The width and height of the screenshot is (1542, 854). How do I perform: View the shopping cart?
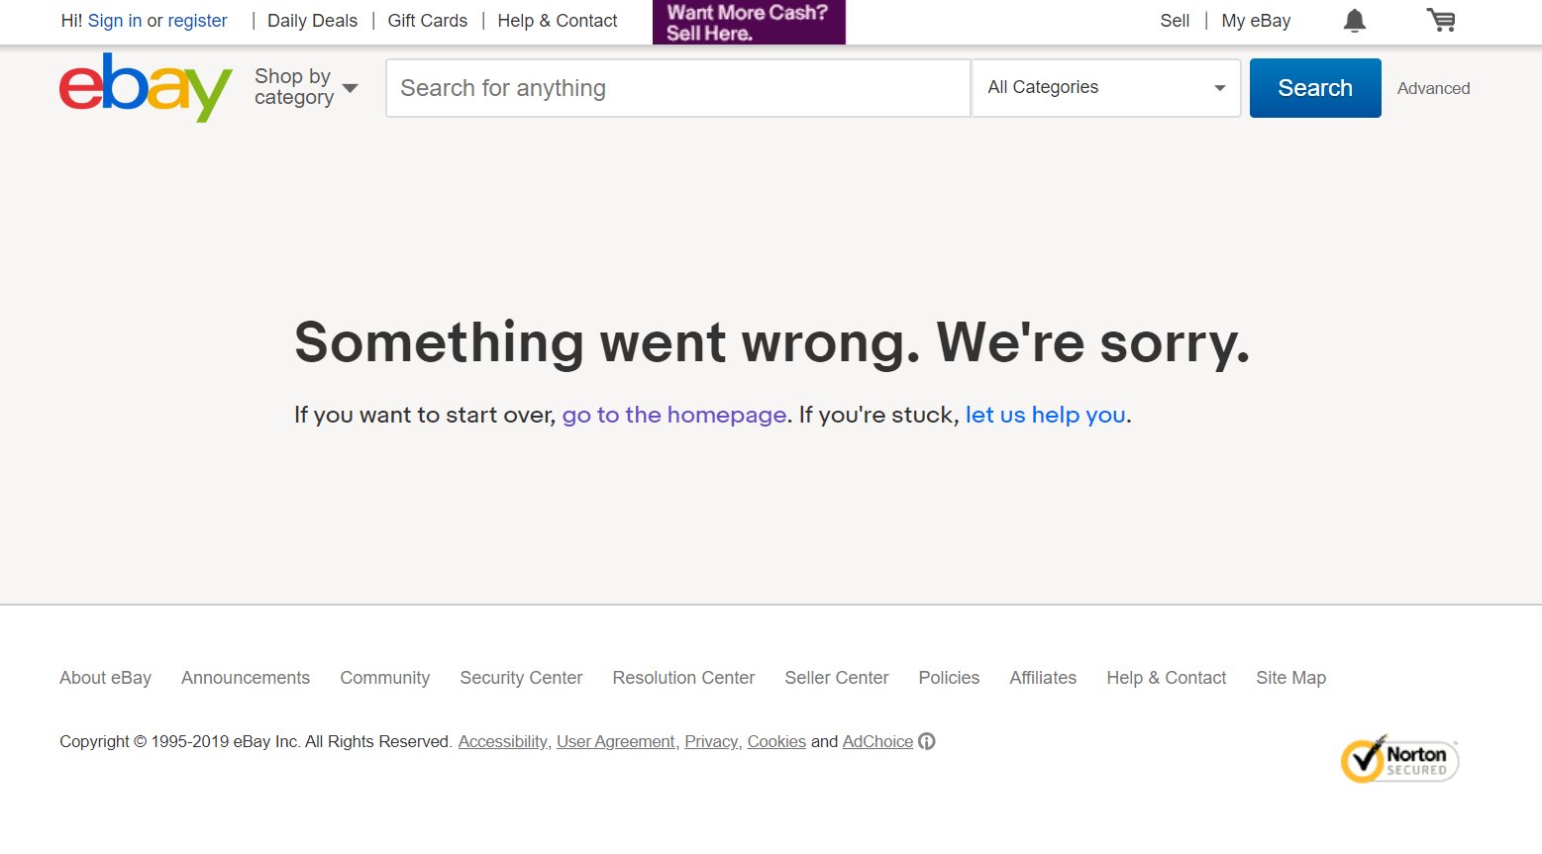click(x=1439, y=20)
